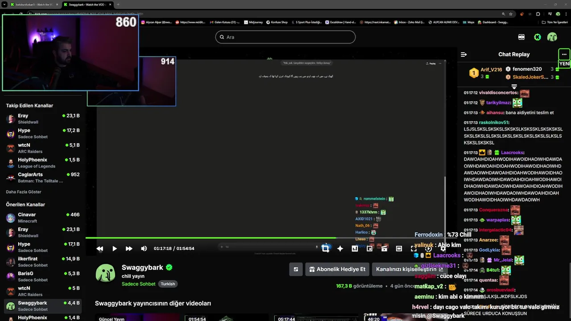Open Gelen Kutusu Gmail bookmark
571x321 pixels.
click(225, 22)
